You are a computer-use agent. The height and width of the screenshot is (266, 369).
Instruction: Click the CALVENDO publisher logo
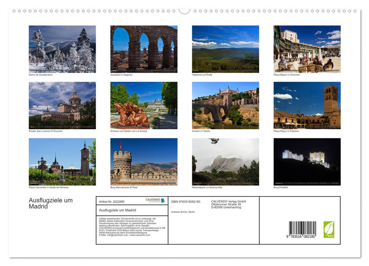(x=153, y=200)
